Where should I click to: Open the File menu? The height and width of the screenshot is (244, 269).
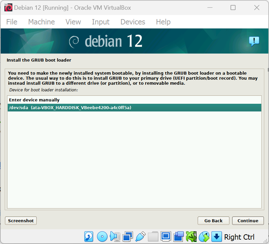(12, 22)
